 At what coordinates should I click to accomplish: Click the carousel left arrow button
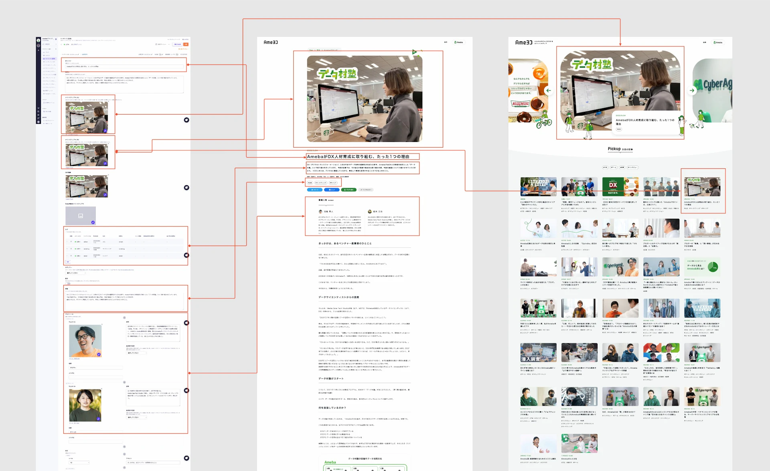click(x=548, y=91)
